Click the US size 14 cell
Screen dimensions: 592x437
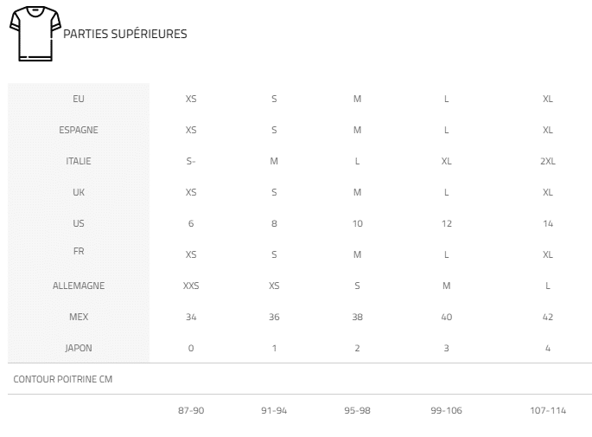click(x=548, y=224)
